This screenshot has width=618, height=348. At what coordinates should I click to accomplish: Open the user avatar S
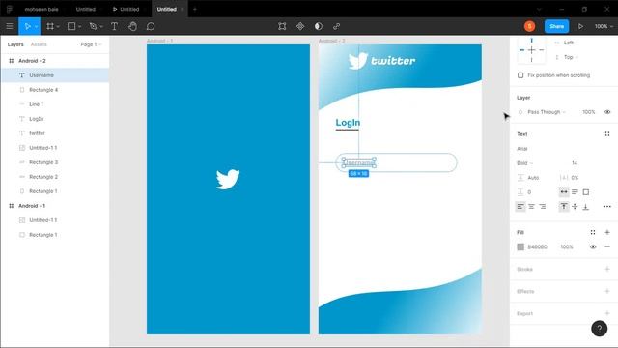pos(530,26)
